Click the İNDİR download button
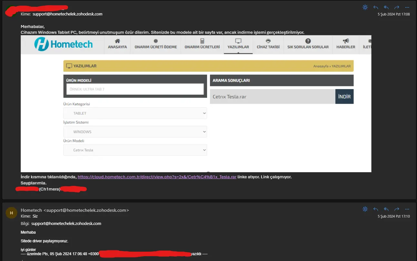417x261 pixels. coord(344,97)
